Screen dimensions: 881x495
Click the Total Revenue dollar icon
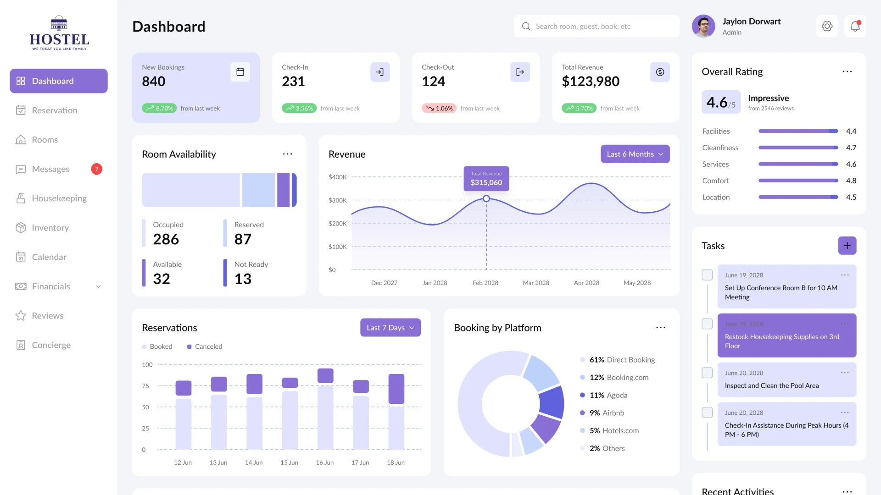click(x=660, y=72)
